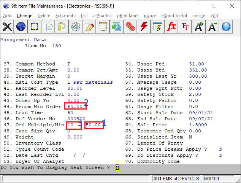Click the Ord Multiple value 10 field
Image resolution: width=241 pixels, height=183 pixels.
coord(71,125)
